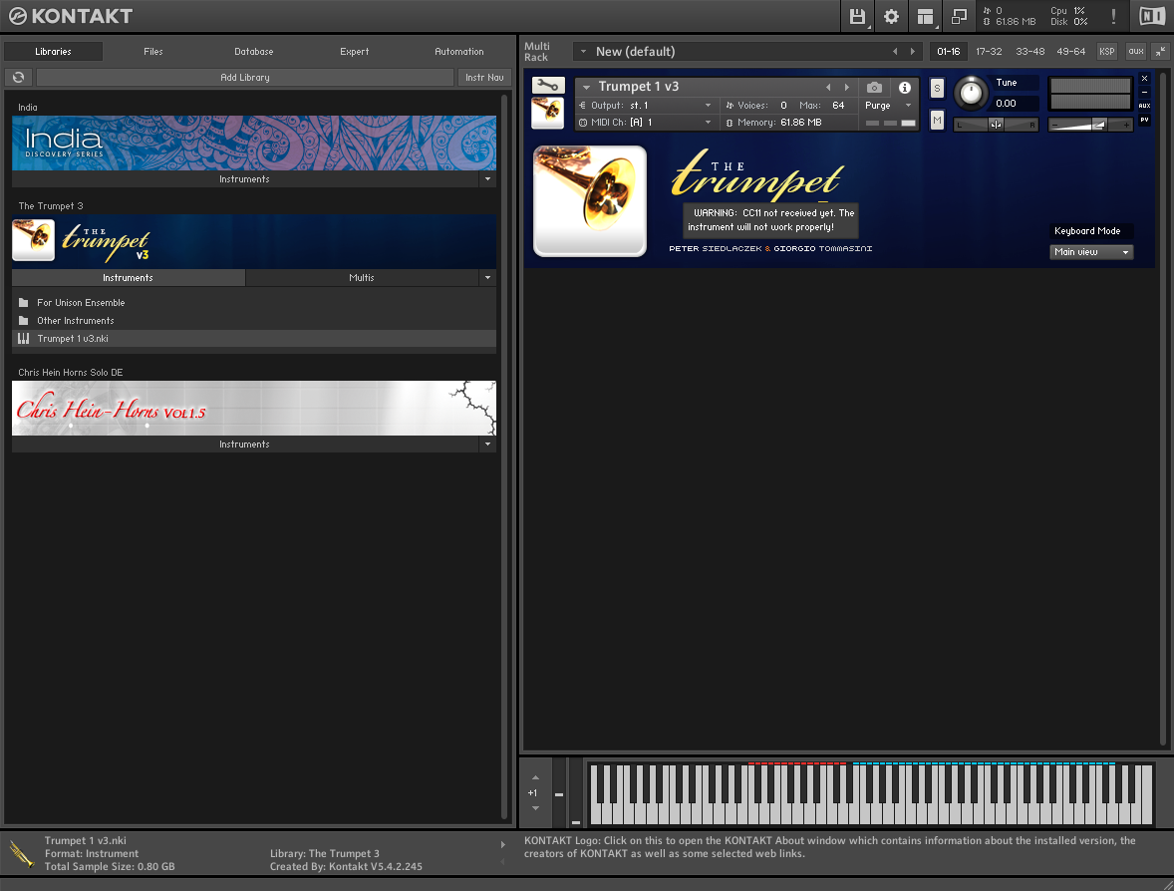Minimize the Trumpet 1 v3 instrument header
The image size is (1174, 891).
(1144, 92)
